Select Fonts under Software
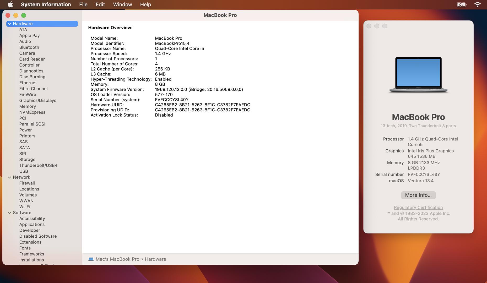Image resolution: width=487 pixels, height=283 pixels. [x=25, y=248]
